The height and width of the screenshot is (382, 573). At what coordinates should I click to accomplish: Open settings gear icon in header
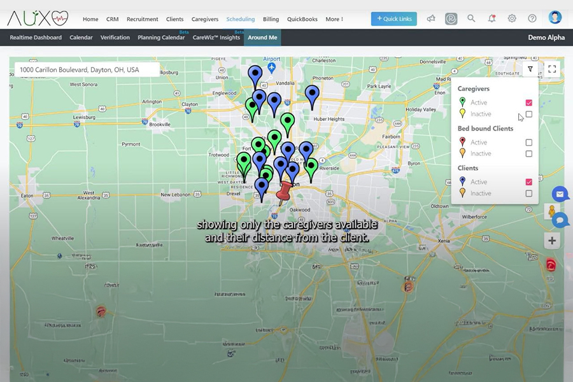click(512, 18)
